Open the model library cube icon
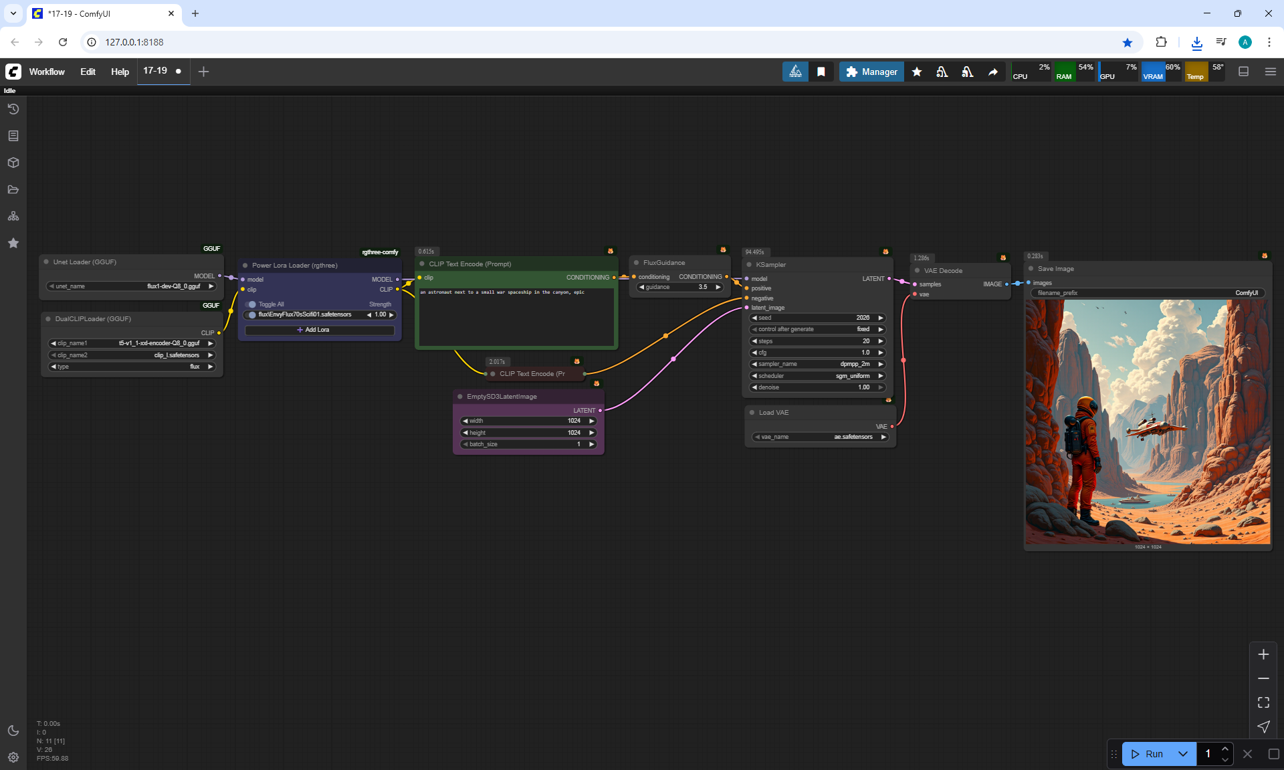This screenshot has width=1284, height=770. click(x=13, y=163)
